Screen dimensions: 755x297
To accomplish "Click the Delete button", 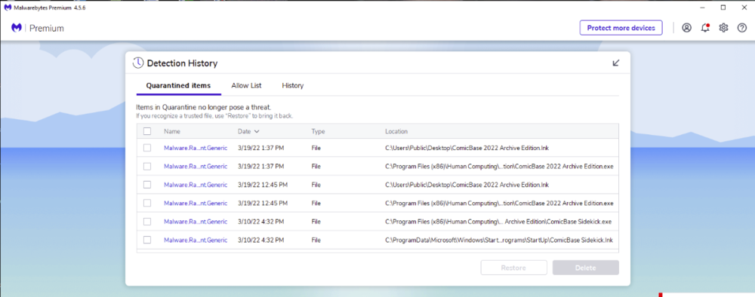I will point(586,268).
